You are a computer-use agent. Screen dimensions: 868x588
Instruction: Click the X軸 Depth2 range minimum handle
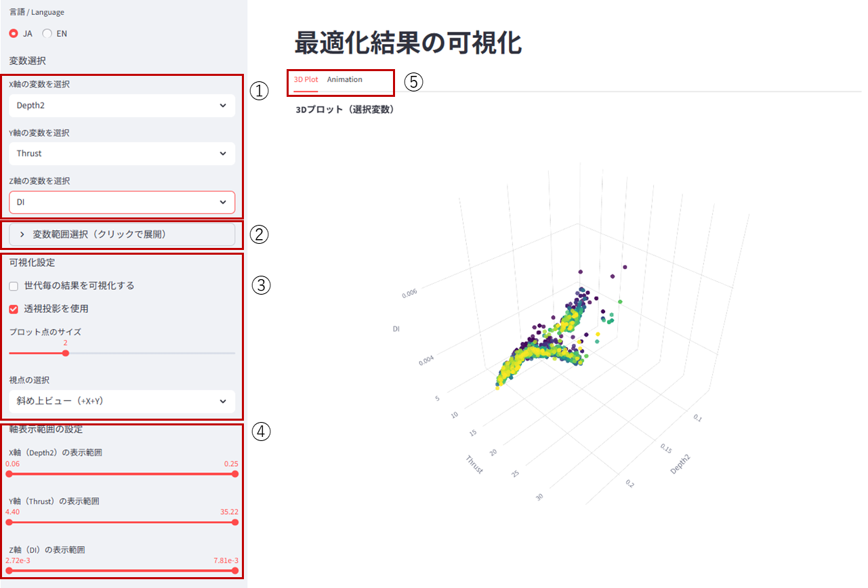click(9, 474)
